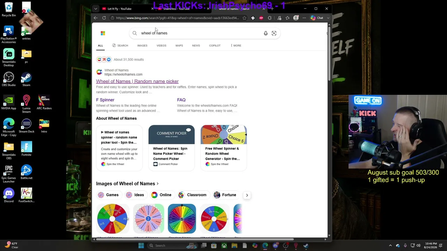Image resolution: width=447 pixels, height=251 pixels.
Task: Filter images by Games chip
Action: (x=109, y=195)
